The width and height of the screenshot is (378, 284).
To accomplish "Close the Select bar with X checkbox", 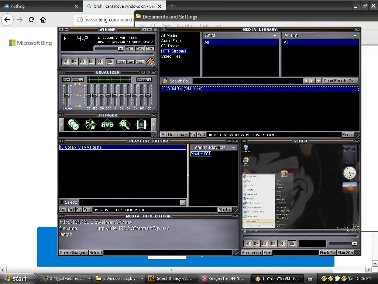I will click(62, 202).
